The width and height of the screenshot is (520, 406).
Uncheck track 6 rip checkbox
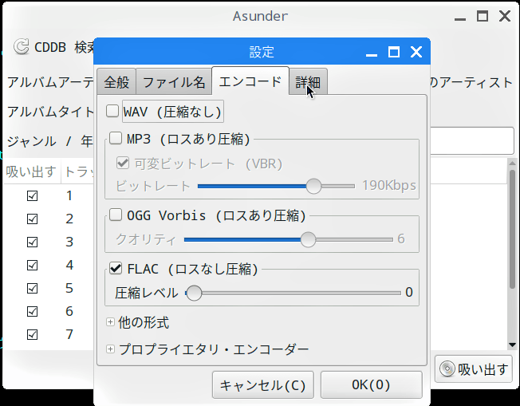[32, 311]
